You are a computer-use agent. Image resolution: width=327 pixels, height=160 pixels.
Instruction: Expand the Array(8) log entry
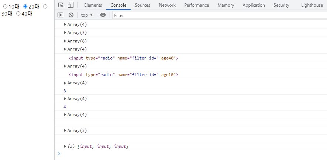pyautogui.click(x=65, y=41)
